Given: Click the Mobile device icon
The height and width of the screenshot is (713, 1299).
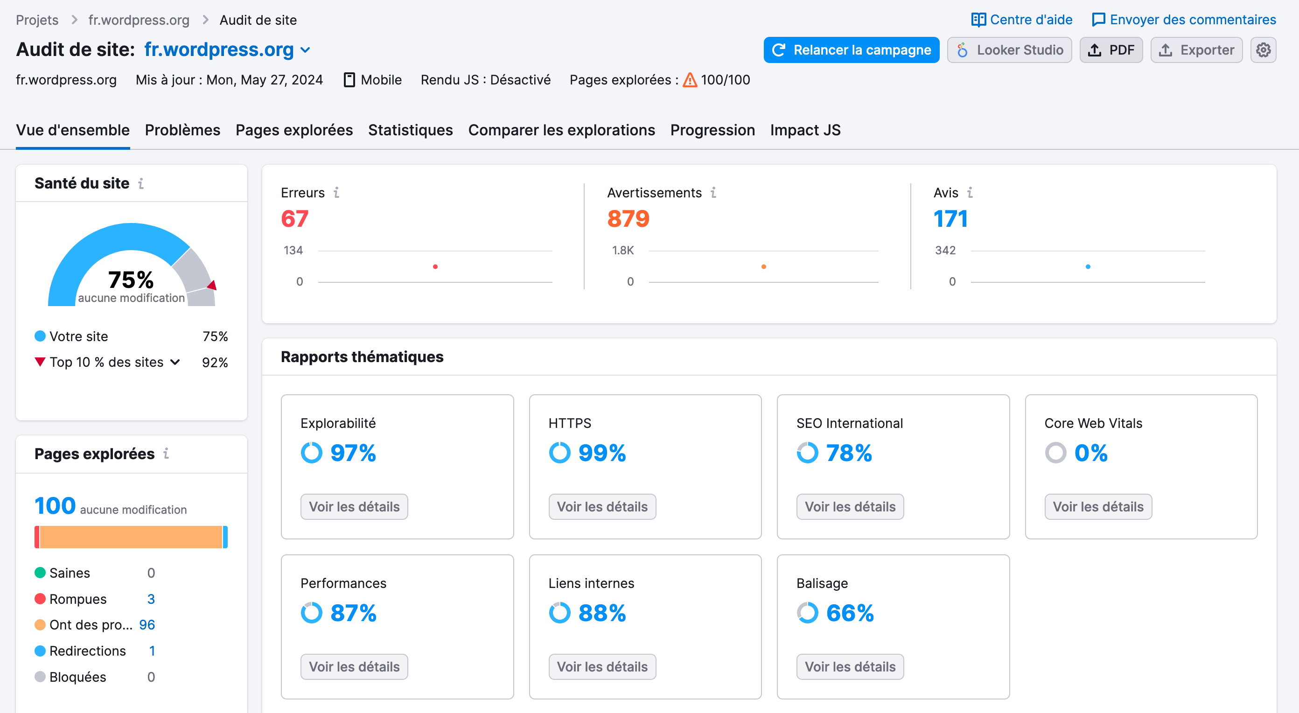Looking at the screenshot, I should pyautogui.click(x=349, y=80).
